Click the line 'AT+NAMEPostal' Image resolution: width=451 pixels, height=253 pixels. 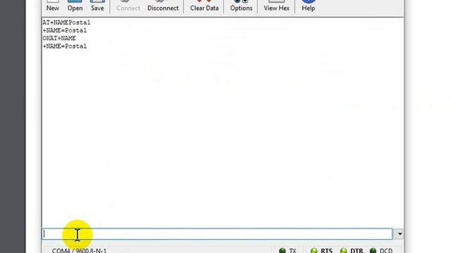pyautogui.click(x=66, y=22)
